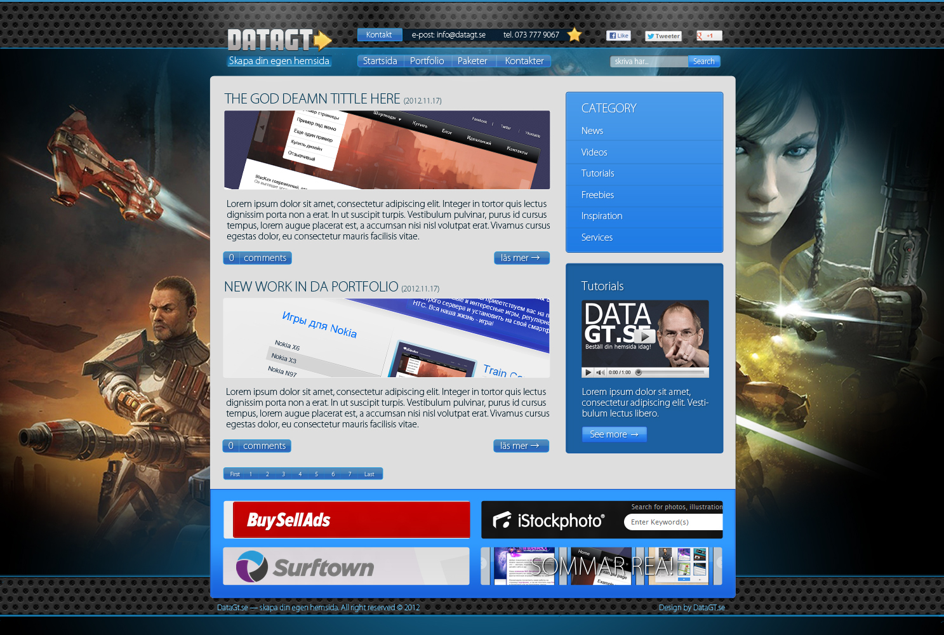Screen dimensions: 944x635
Task: Go to the Portfolio menu item
Action: 427,61
